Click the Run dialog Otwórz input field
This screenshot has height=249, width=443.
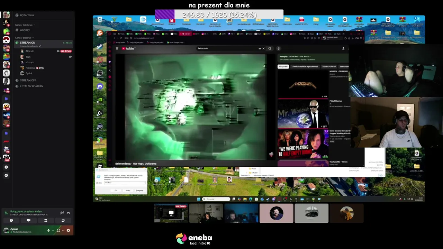[x=124, y=183]
